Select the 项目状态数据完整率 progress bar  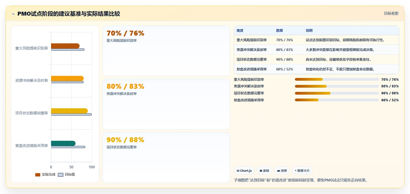[x=337, y=93]
